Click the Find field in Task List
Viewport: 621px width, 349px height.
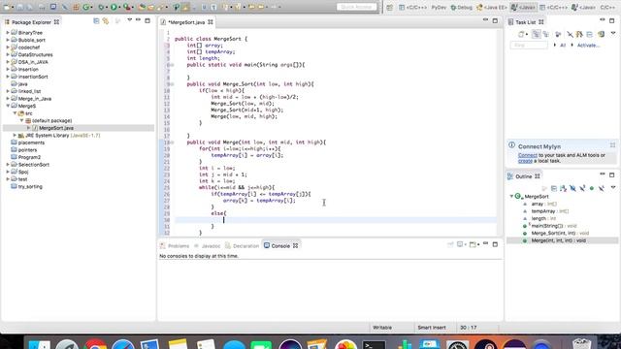[529, 46]
